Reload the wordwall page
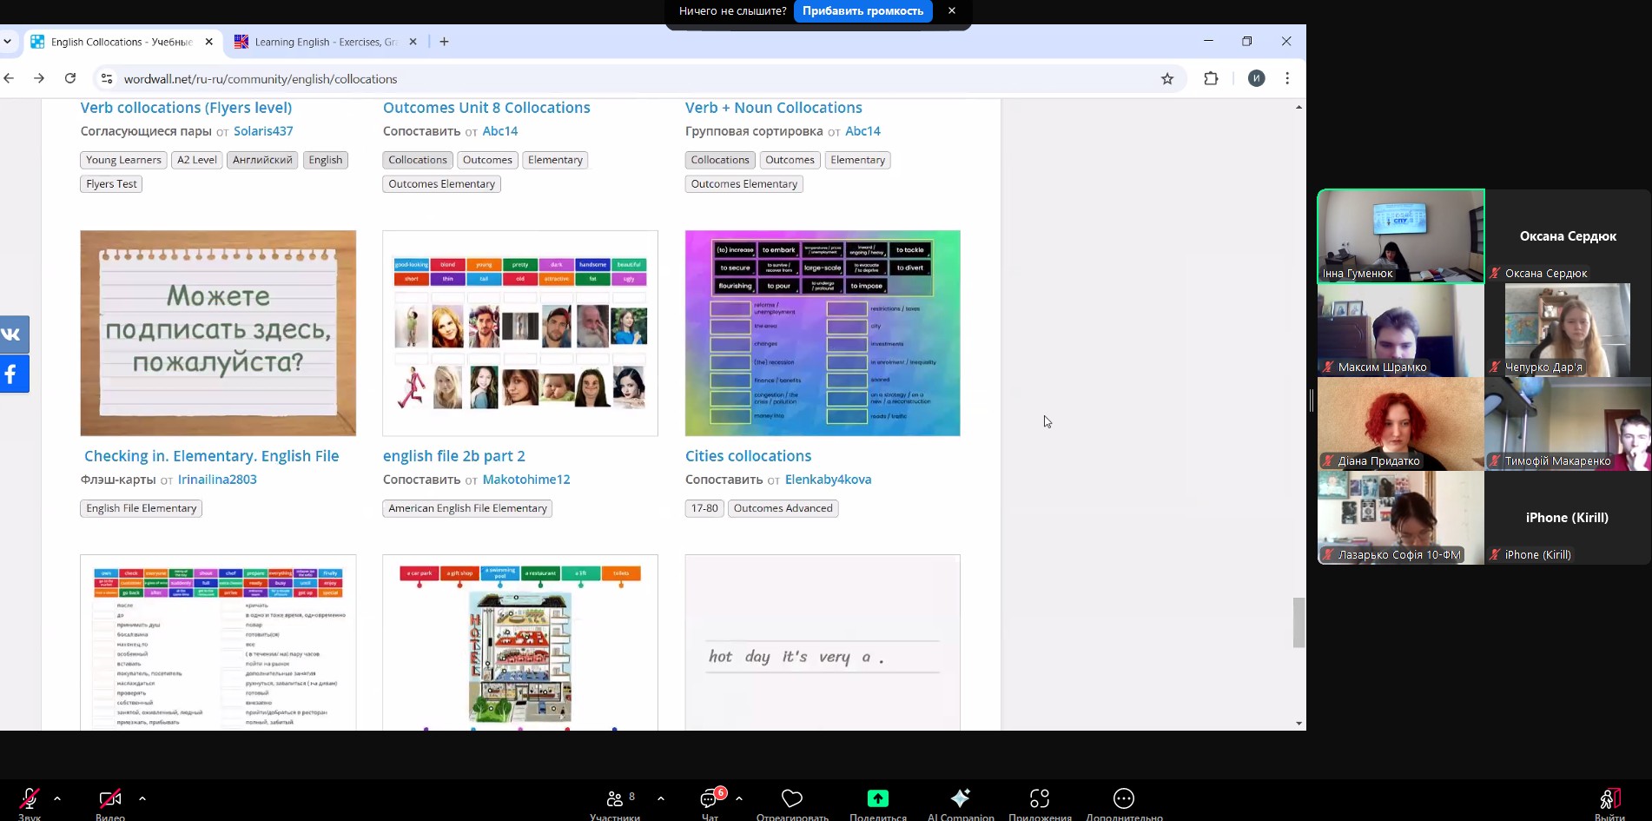Screen dimensions: 1652x821 70,78
